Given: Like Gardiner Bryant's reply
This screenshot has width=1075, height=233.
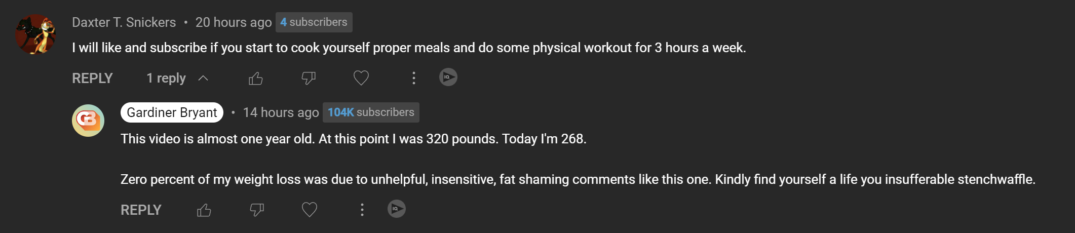Looking at the screenshot, I should click(x=204, y=210).
